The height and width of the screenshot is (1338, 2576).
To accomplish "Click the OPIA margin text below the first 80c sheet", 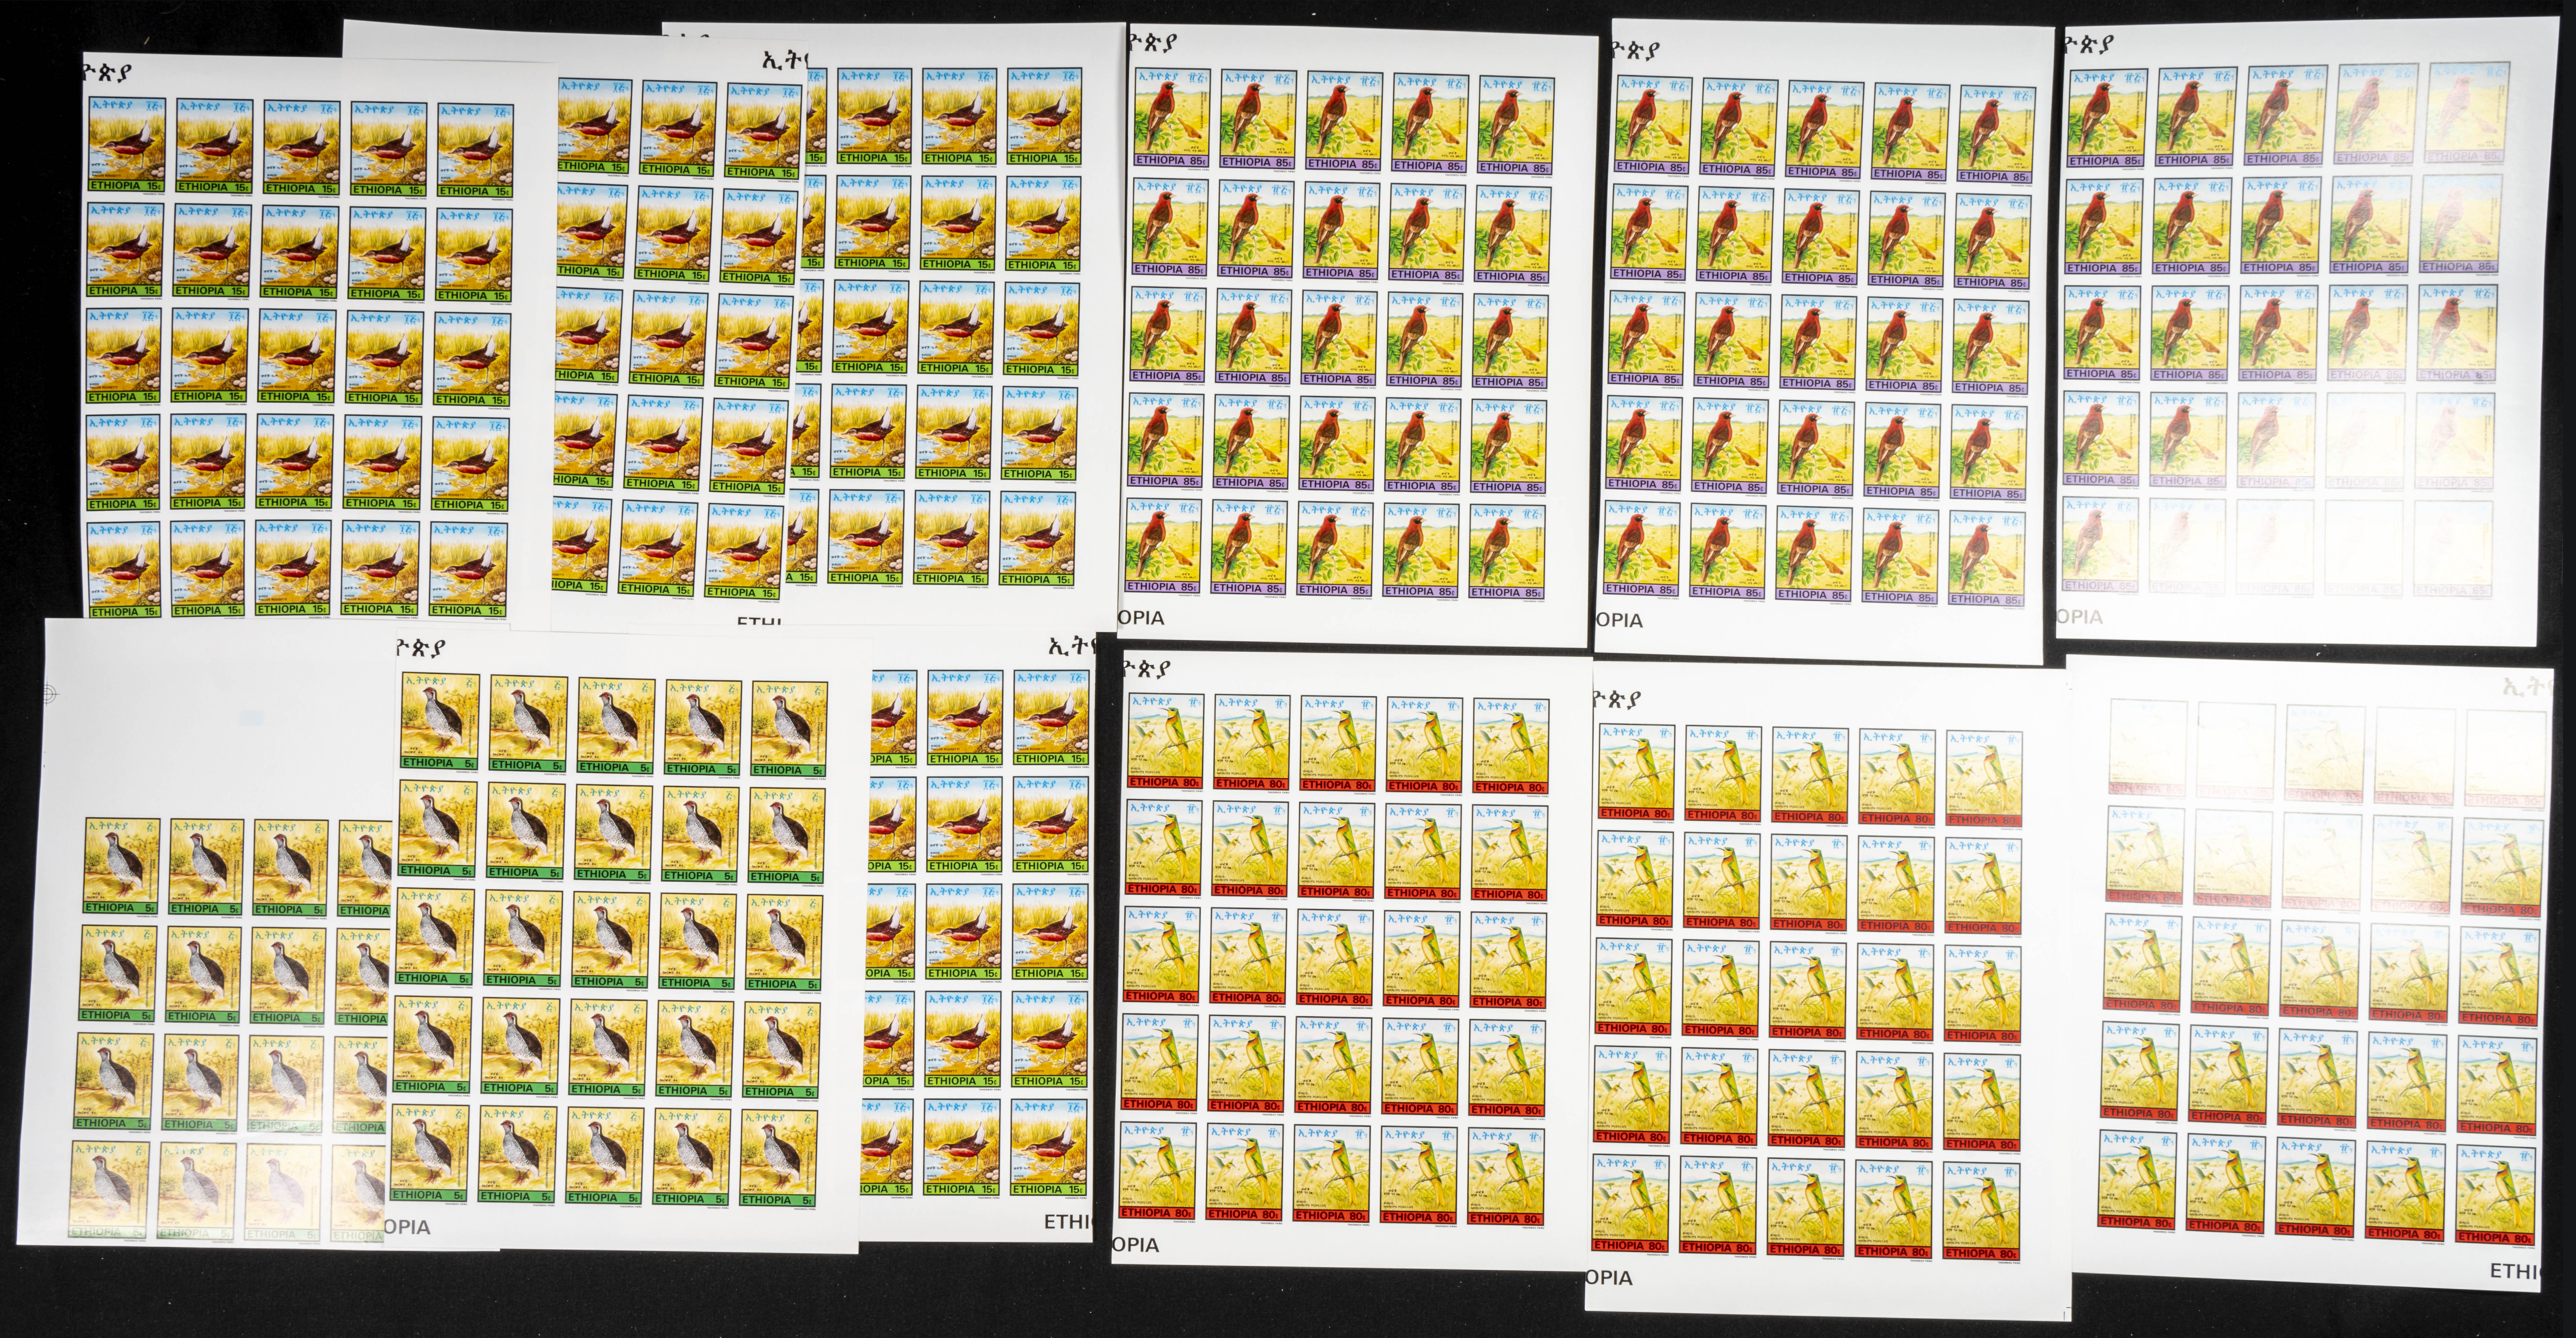I will 1136,1245.
